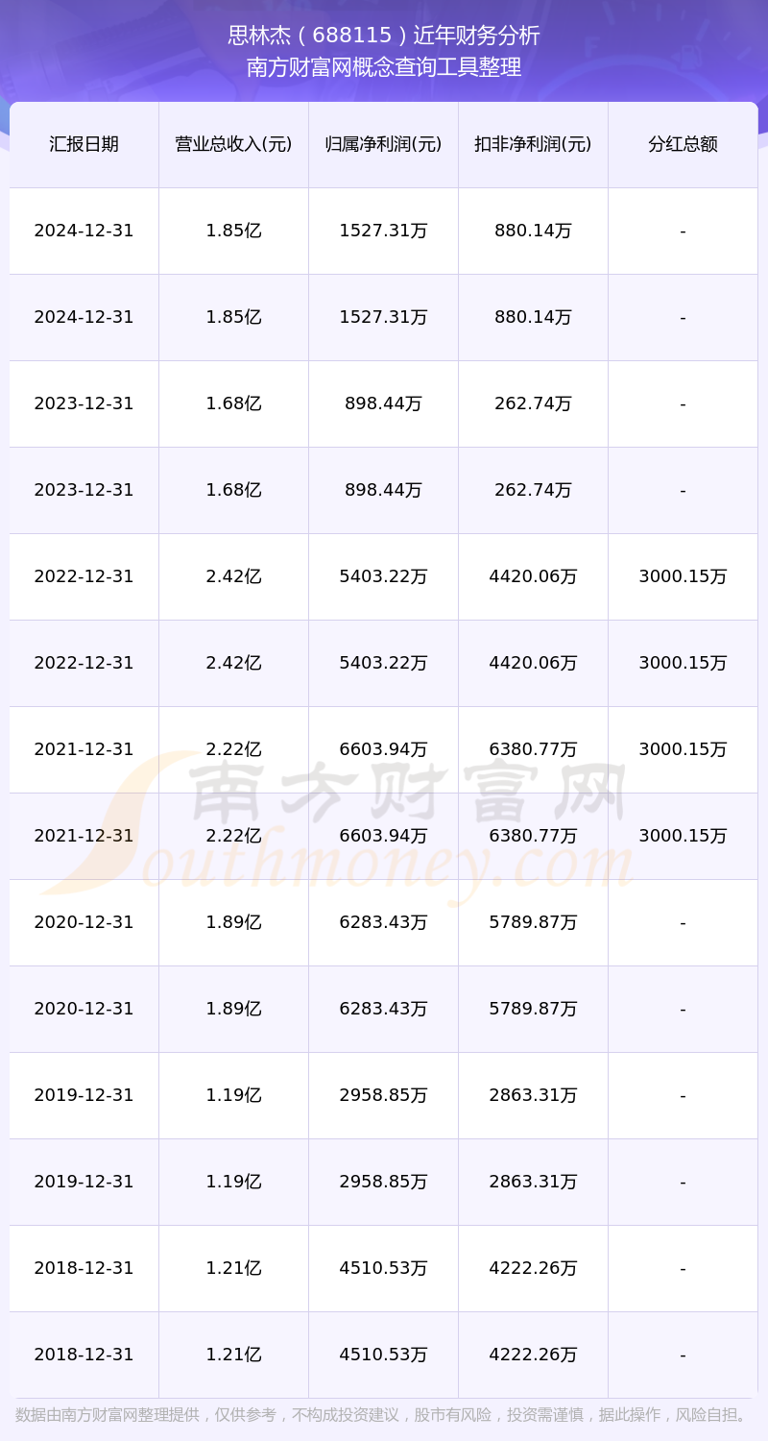Click the 思林杰 (688115) 近年财务分析 title
Screen dimensions: 768x1441
pos(384,36)
